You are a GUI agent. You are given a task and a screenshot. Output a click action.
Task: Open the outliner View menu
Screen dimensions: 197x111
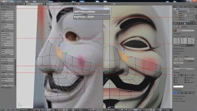tap(181, 7)
